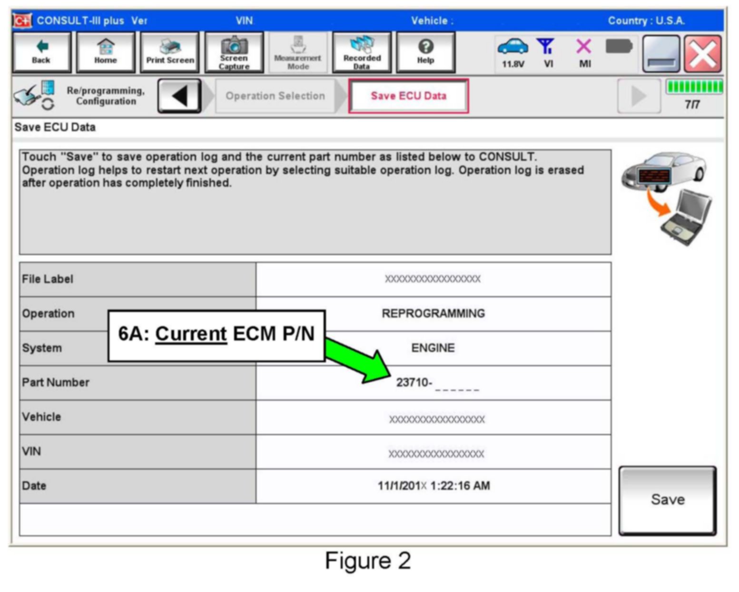Select the Operation Selection step tab
Image resolution: width=739 pixels, height=592 pixels.
(x=275, y=96)
